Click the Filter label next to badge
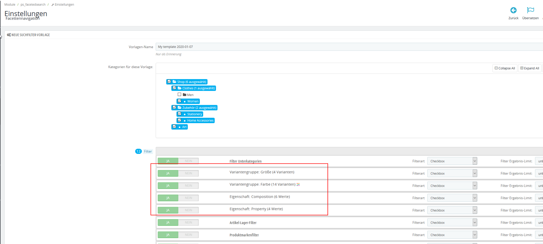 point(148,151)
